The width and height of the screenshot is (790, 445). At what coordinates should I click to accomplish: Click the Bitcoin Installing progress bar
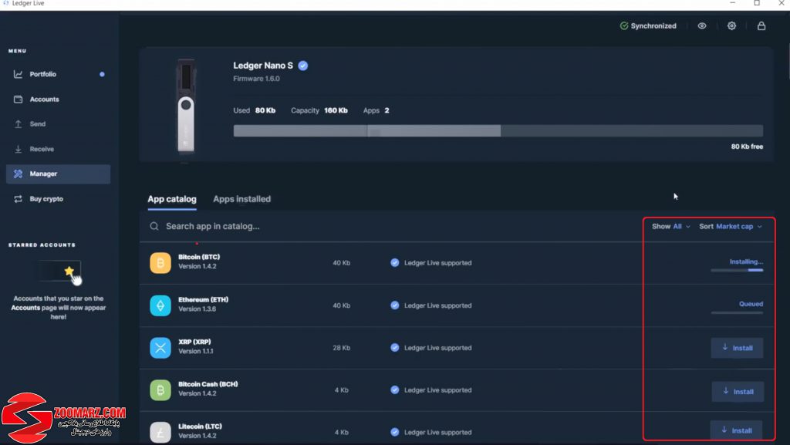coord(737,271)
